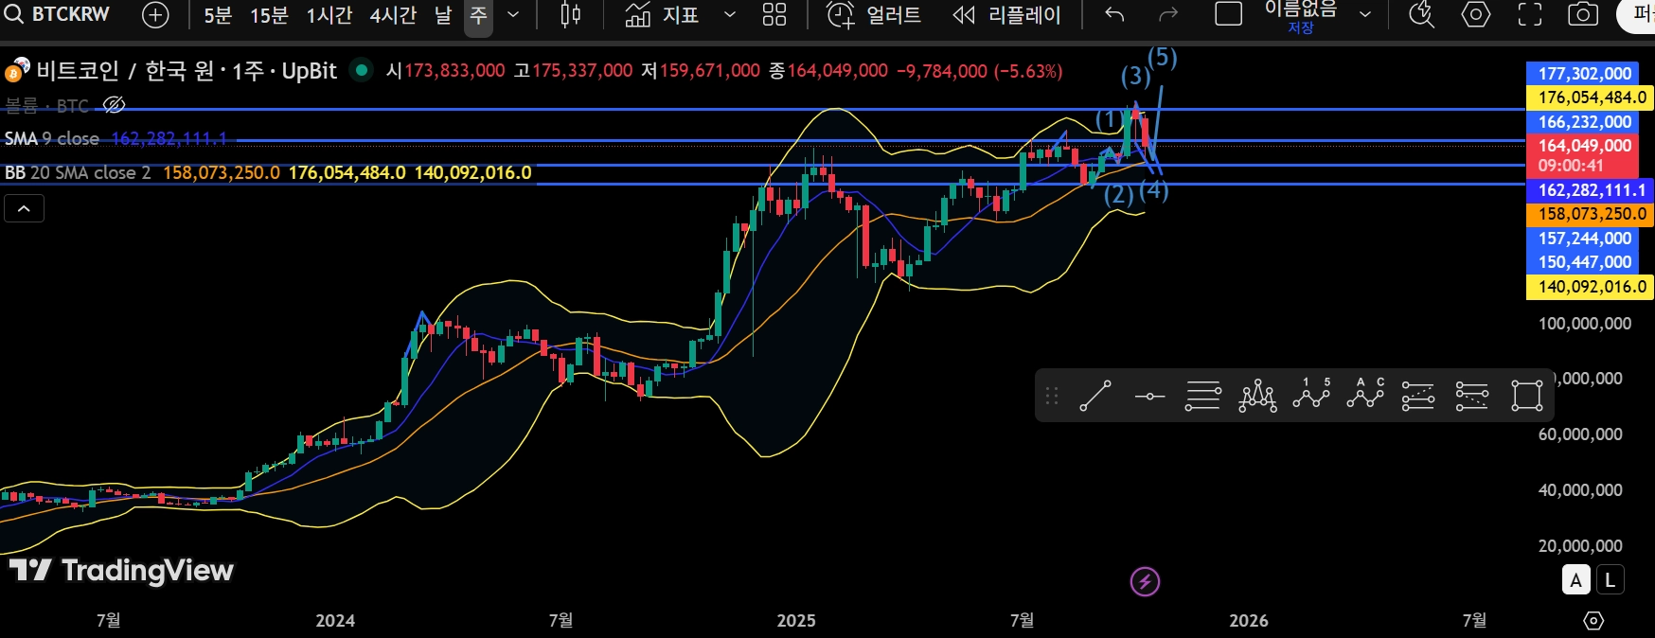Click the orange 158,073,250.0 BB basis label
Image resolution: width=1655 pixels, height=638 pixels.
[x=1591, y=214]
